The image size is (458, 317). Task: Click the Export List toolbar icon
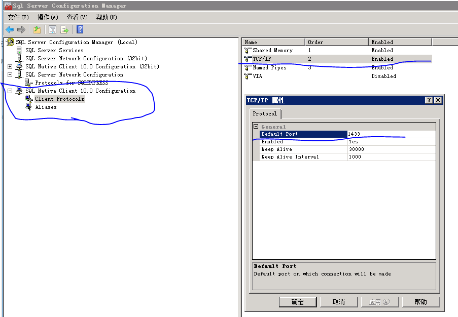coord(64,29)
